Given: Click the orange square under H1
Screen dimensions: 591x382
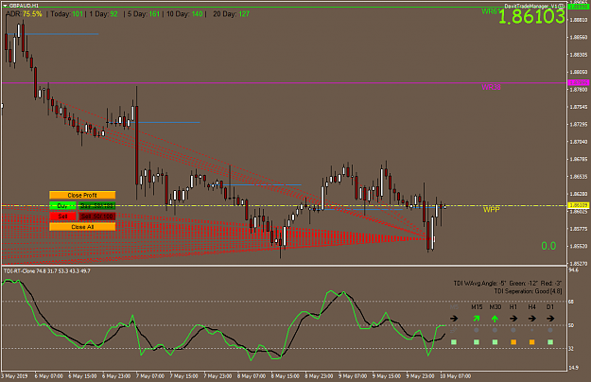Looking at the screenshot, I should (x=513, y=342).
